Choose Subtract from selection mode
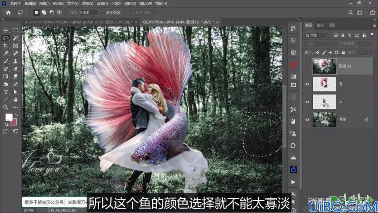378x213 pixels. pos(52,13)
